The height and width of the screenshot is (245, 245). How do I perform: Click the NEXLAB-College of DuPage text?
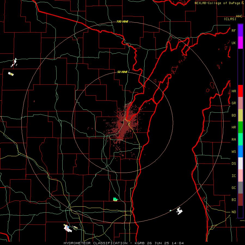coord(217,3)
